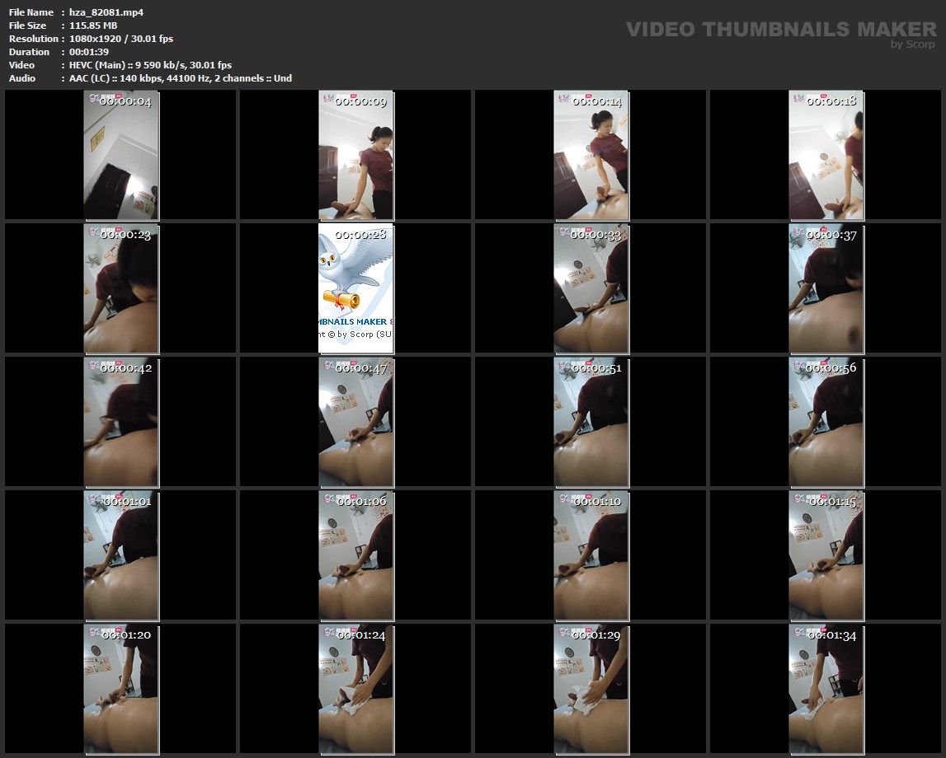
Task: Pick the thumbnail labeled 00:01:20
Action: (121, 690)
